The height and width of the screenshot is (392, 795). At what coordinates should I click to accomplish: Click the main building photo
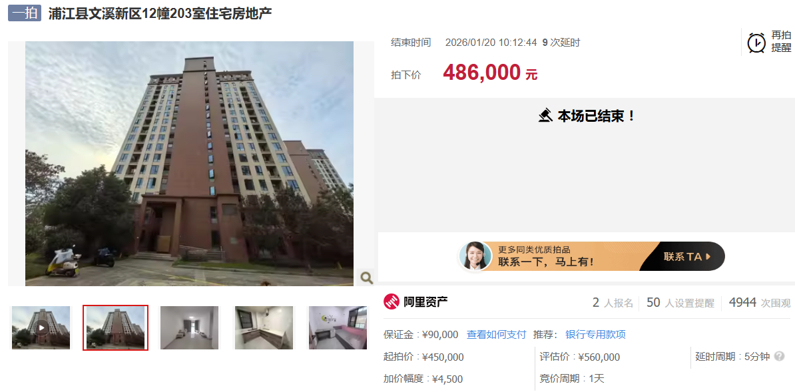[x=189, y=163]
